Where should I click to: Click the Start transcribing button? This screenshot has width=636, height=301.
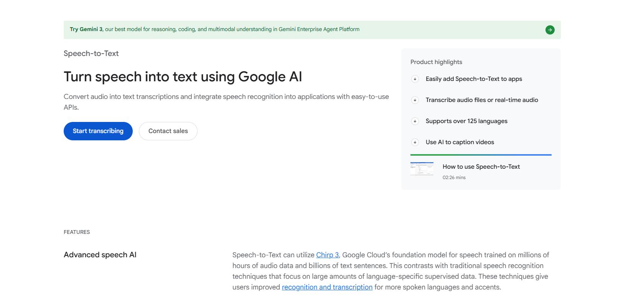tap(98, 131)
